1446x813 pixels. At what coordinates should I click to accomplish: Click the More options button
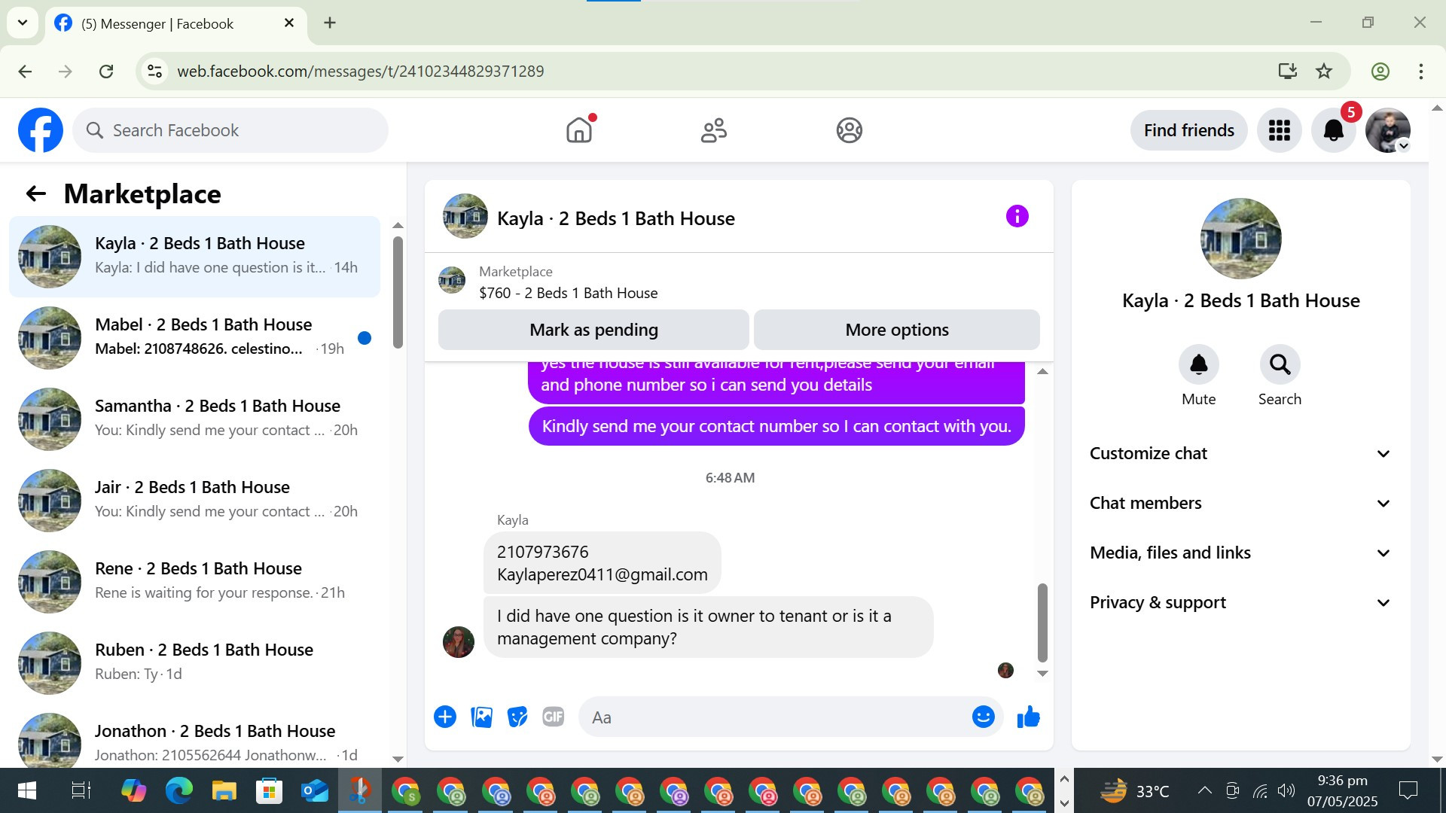click(x=896, y=330)
